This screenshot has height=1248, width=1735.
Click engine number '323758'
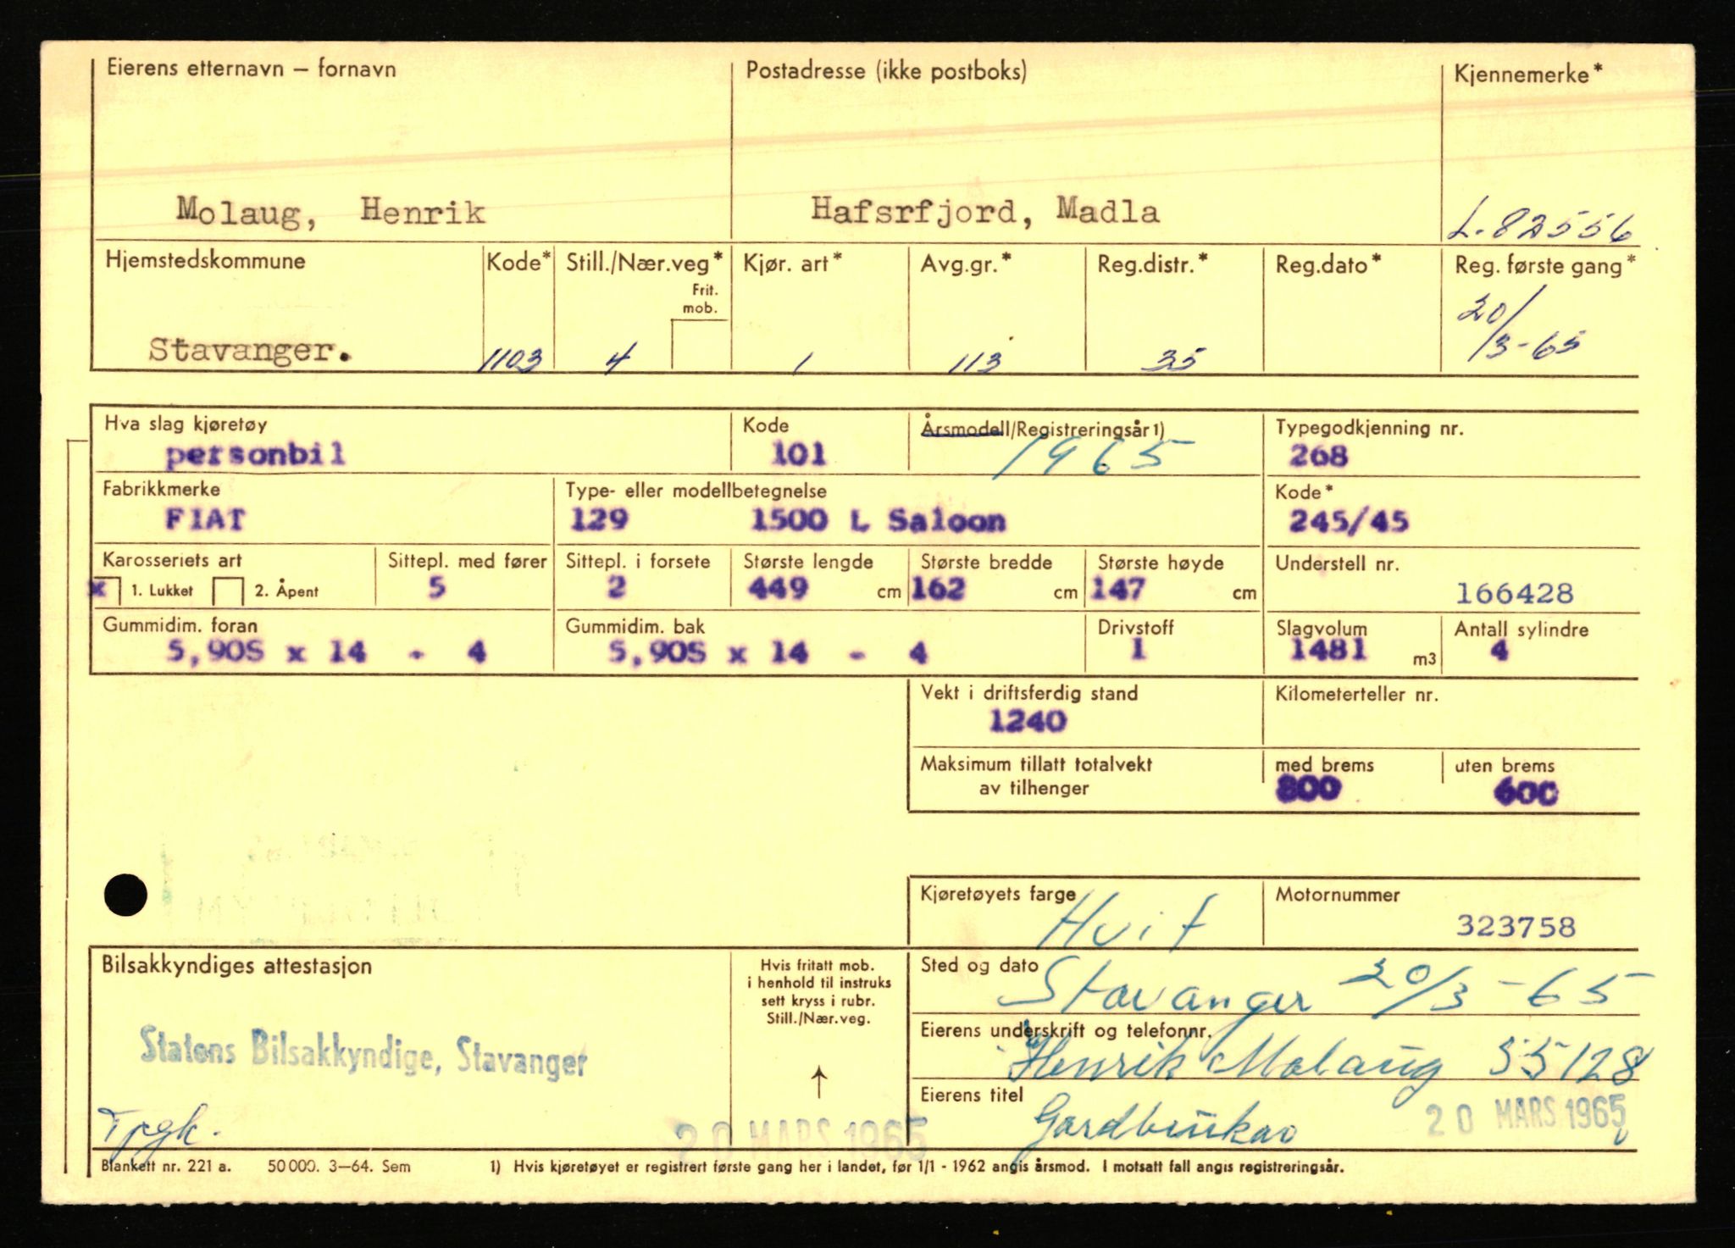coord(1516,926)
